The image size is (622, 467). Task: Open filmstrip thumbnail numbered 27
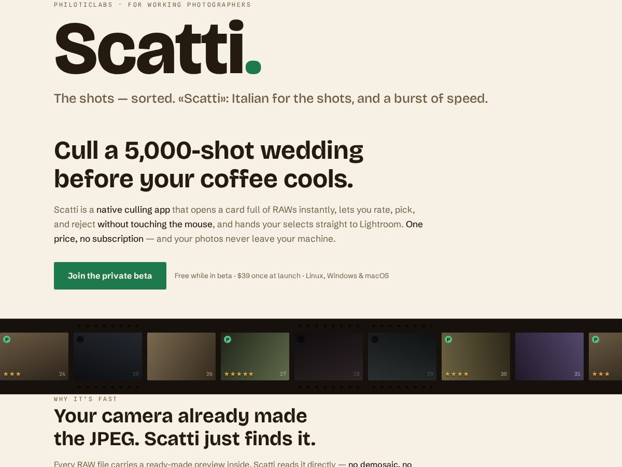point(255,356)
